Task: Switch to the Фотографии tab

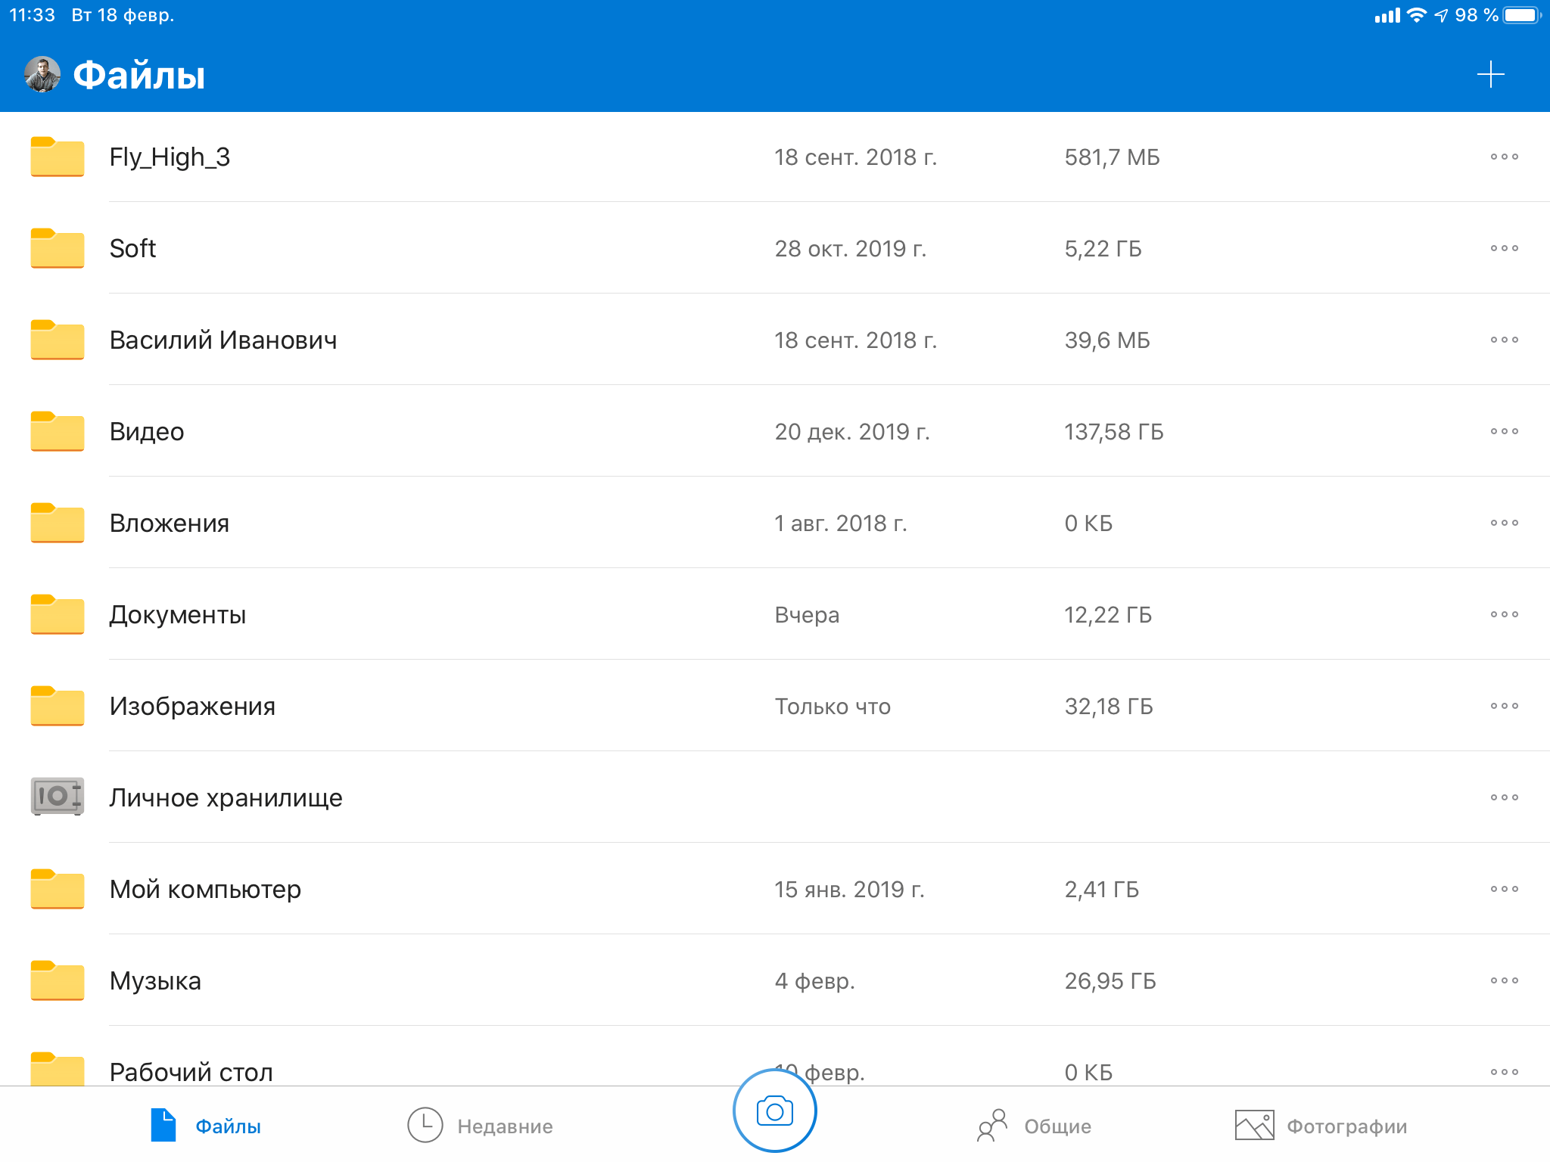Action: click(x=1321, y=1126)
